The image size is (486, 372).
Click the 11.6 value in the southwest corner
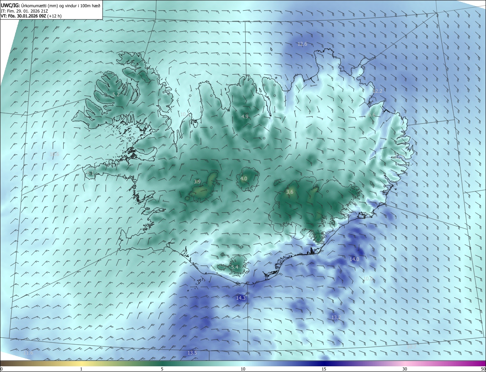[x=28, y=353]
